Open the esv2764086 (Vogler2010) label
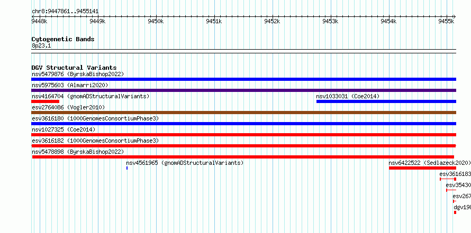Image resolution: width=471 pixels, height=233 pixels. click(68, 107)
